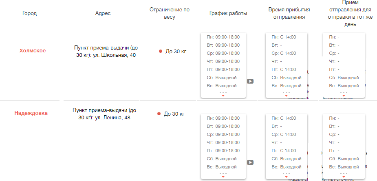Click the "Адрес" column header
The image size is (377, 181).
point(103,13)
